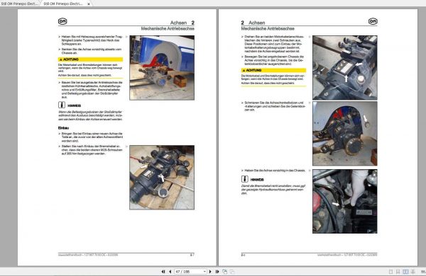Jump to the first page
The image size is (426, 276).
[163, 271]
